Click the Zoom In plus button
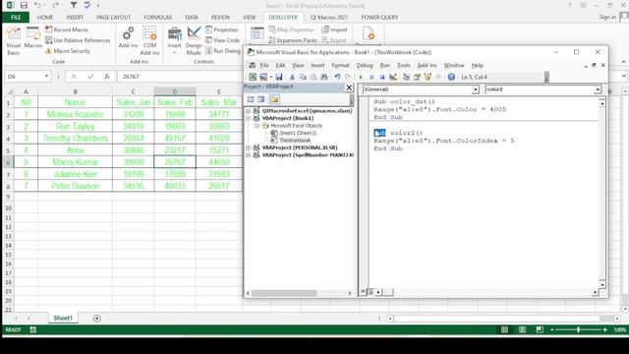The image size is (629, 354). [x=605, y=329]
